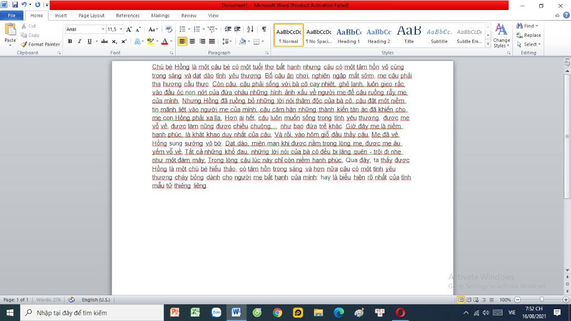571x321 pixels.
Task: Apply text highlight color
Action: pos(151,41)
